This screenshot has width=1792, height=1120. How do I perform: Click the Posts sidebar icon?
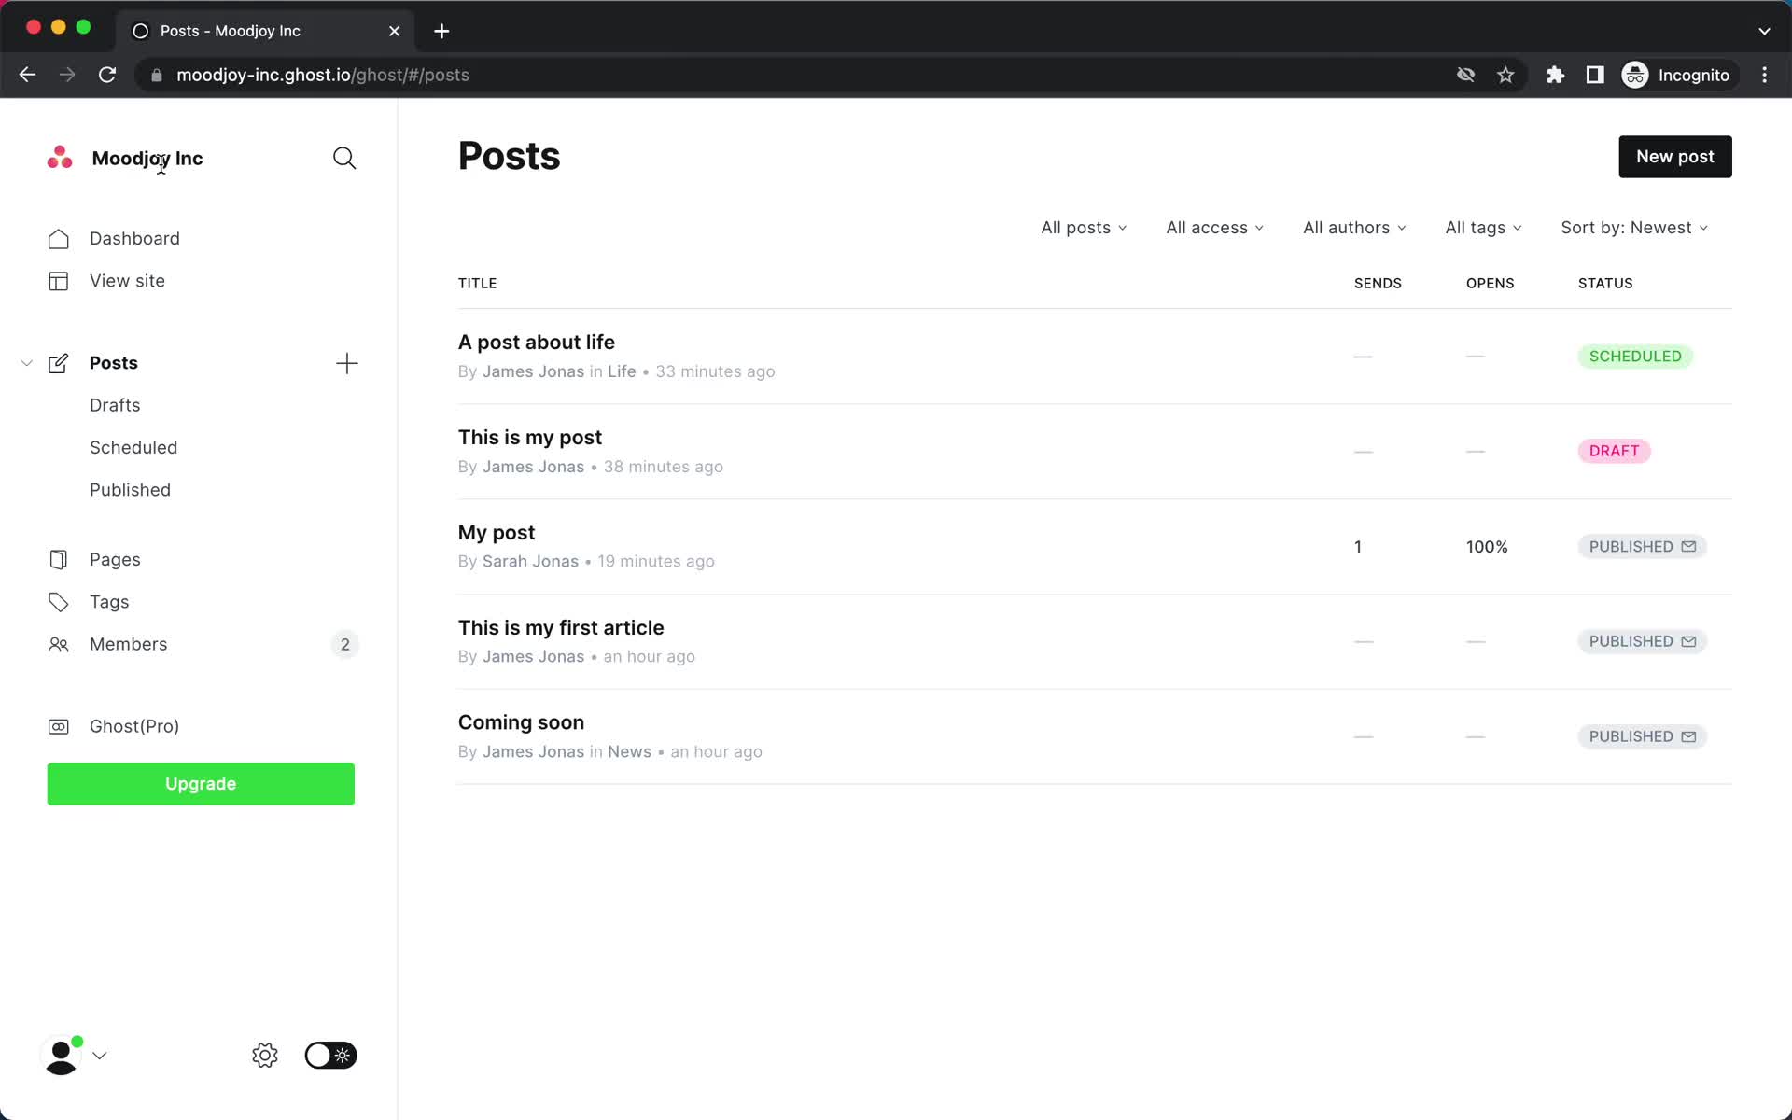tap(57, 362)
